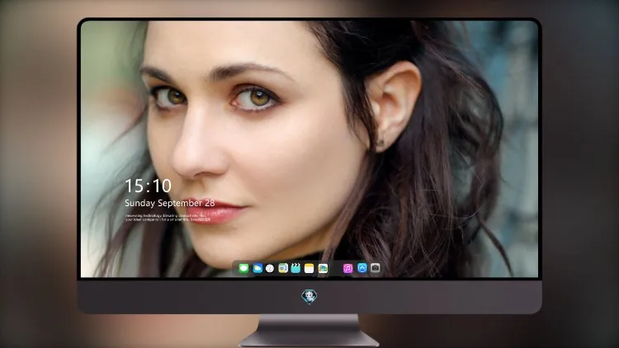Open the blue App Store icon
The width and height of the screenshot is (619, 348).
pyautogui.click(x=362, y=268)
